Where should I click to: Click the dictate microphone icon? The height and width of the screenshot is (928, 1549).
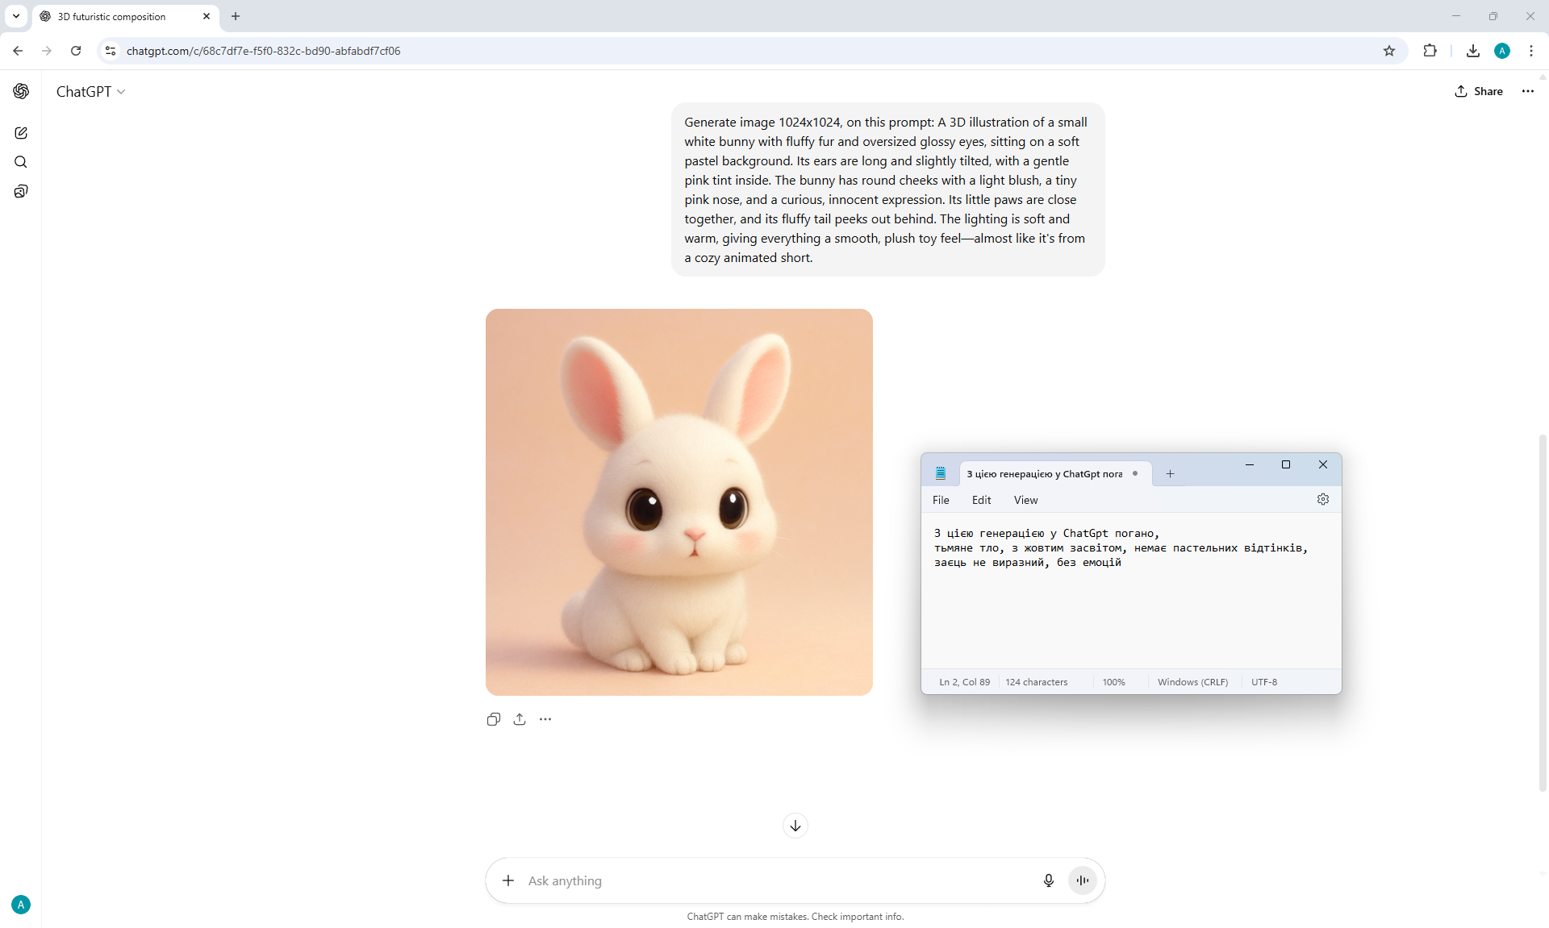pos(1048,880)
